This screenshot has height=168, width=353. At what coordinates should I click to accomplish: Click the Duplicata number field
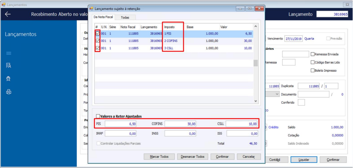309,86
